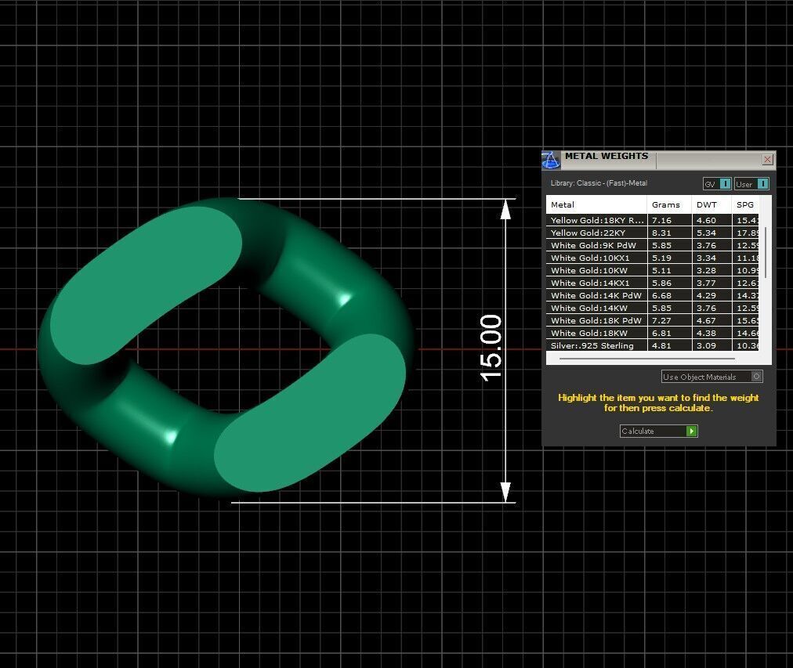793x668 pixels.
Task: Toggle the GV library switch
Action: coord(717,184)
